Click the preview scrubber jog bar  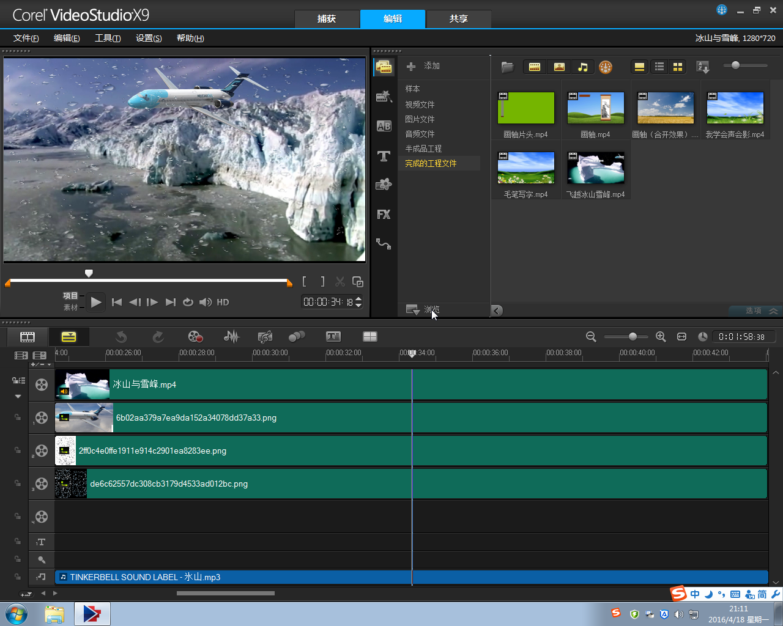[150, 281]
